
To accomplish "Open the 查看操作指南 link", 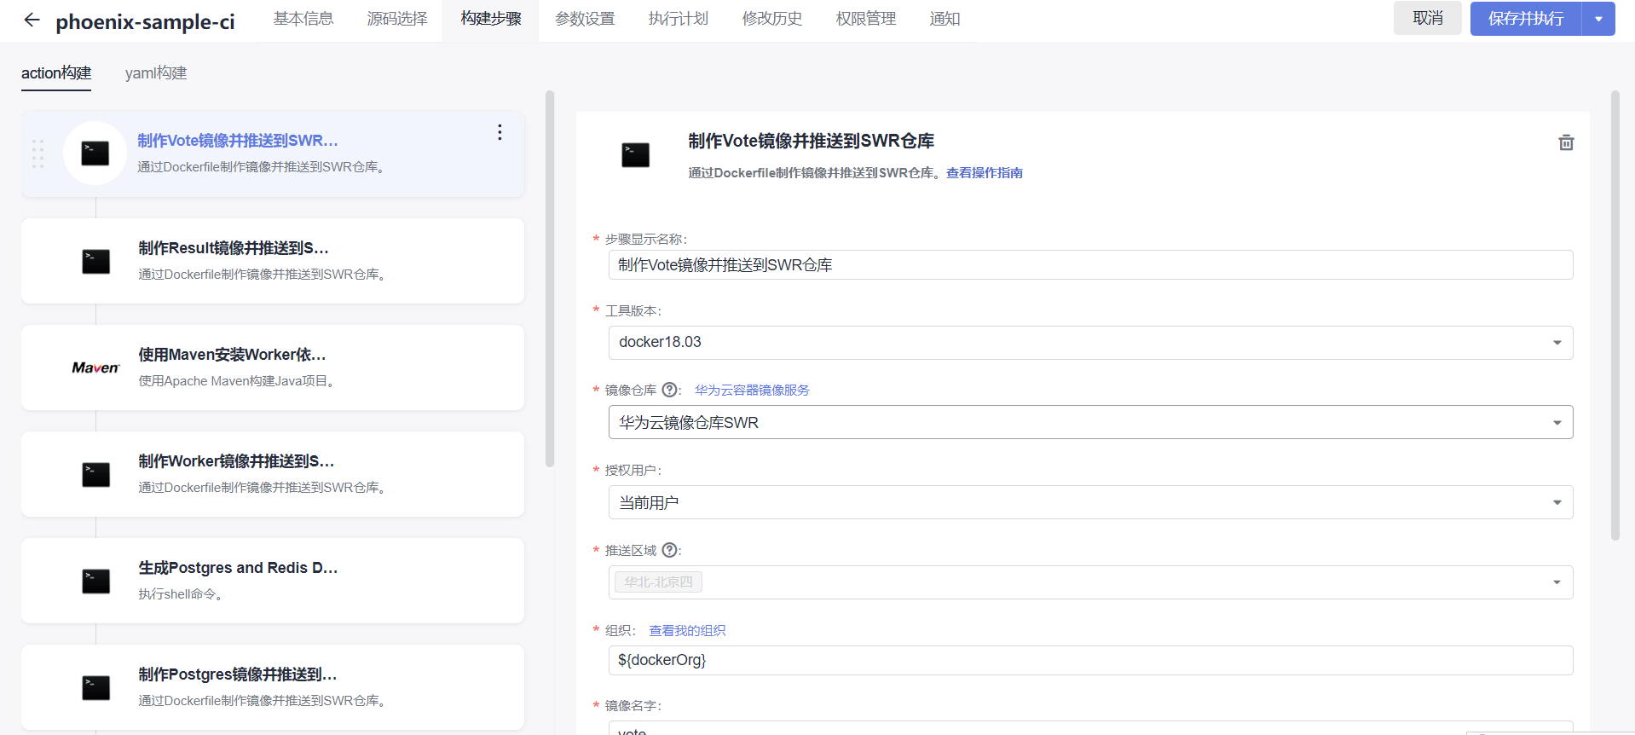I will tap(985, 173).
